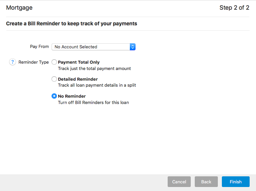The image size is (256, 191).
Task: Click the "No Account Selected" text
Action: coord(76,47)
